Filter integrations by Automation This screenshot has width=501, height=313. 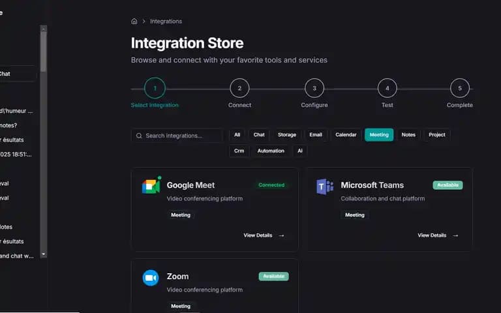(x=271, y=151)
